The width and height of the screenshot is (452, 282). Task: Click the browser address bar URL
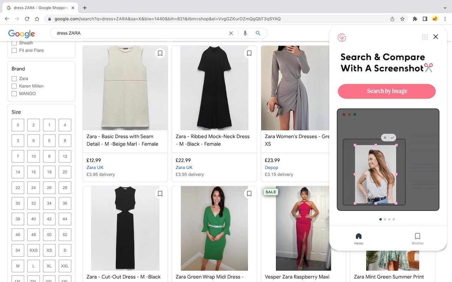pos(168,19)
